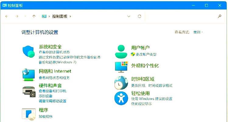Click the control panel icon in address bar
The height and width of the screenshot is (122, 228).
click(x=44, y=16)
